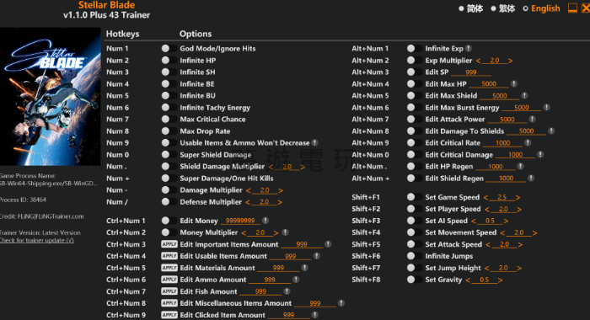Turn on Super Damage/One Hit Kills

(x=169, y=179)
